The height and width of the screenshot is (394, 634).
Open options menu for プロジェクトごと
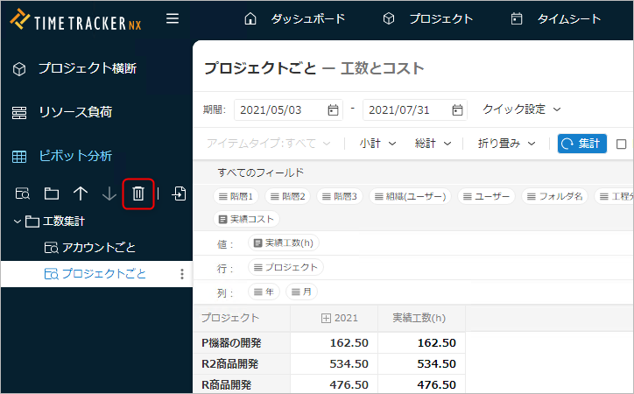182,274
